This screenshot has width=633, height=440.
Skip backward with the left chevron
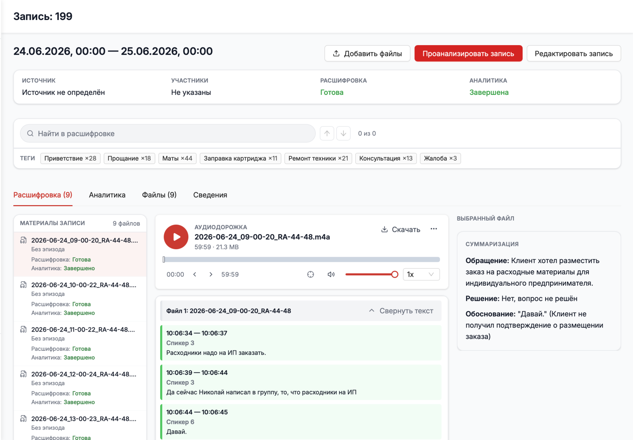click(x=195, y=274)
